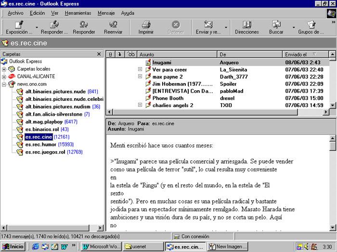
Task: Open the Buscar dropdown arrow
Action: click(294, 27)
